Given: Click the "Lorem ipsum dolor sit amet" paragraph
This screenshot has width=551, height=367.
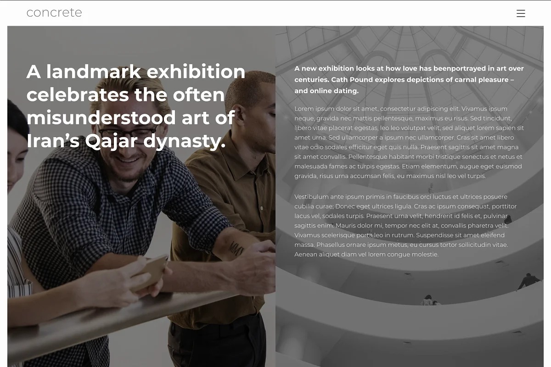Looking at the screenshot, I should 409,142.
